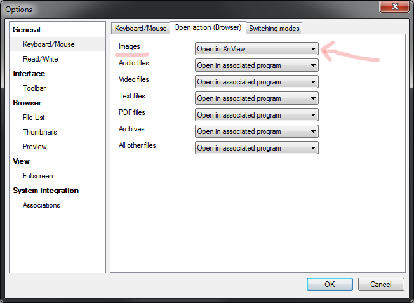The width and height of the screenshot is (414, 303).
Task: Open the PDF files dropdown
Action: (x=256, y=115)
